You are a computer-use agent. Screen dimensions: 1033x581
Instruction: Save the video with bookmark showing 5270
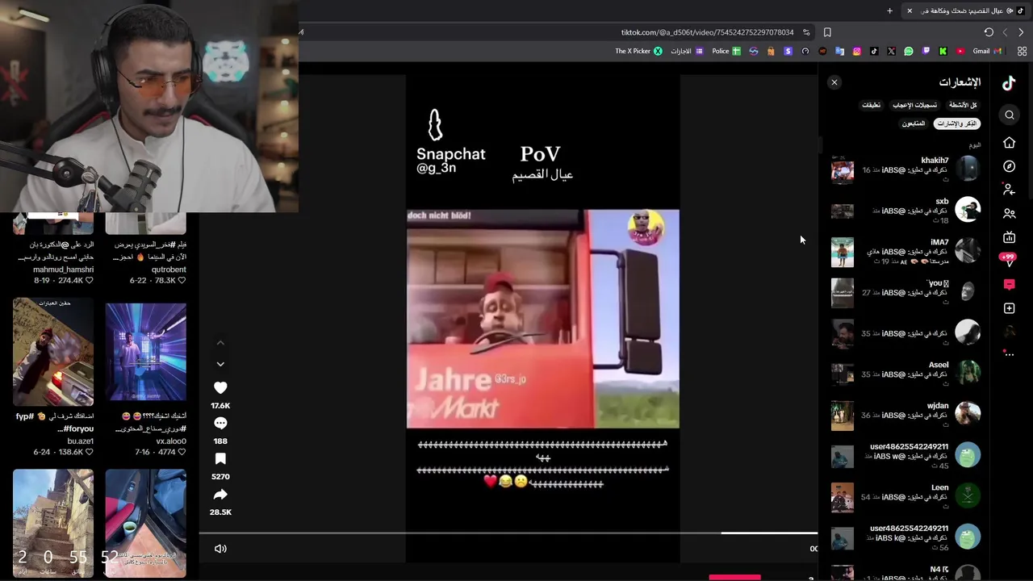point(220,459)
